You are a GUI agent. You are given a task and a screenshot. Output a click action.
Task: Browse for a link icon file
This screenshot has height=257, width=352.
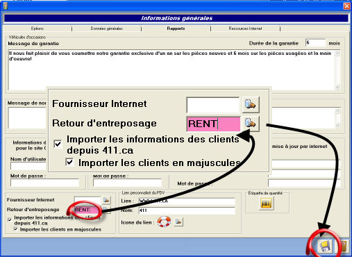178,222
